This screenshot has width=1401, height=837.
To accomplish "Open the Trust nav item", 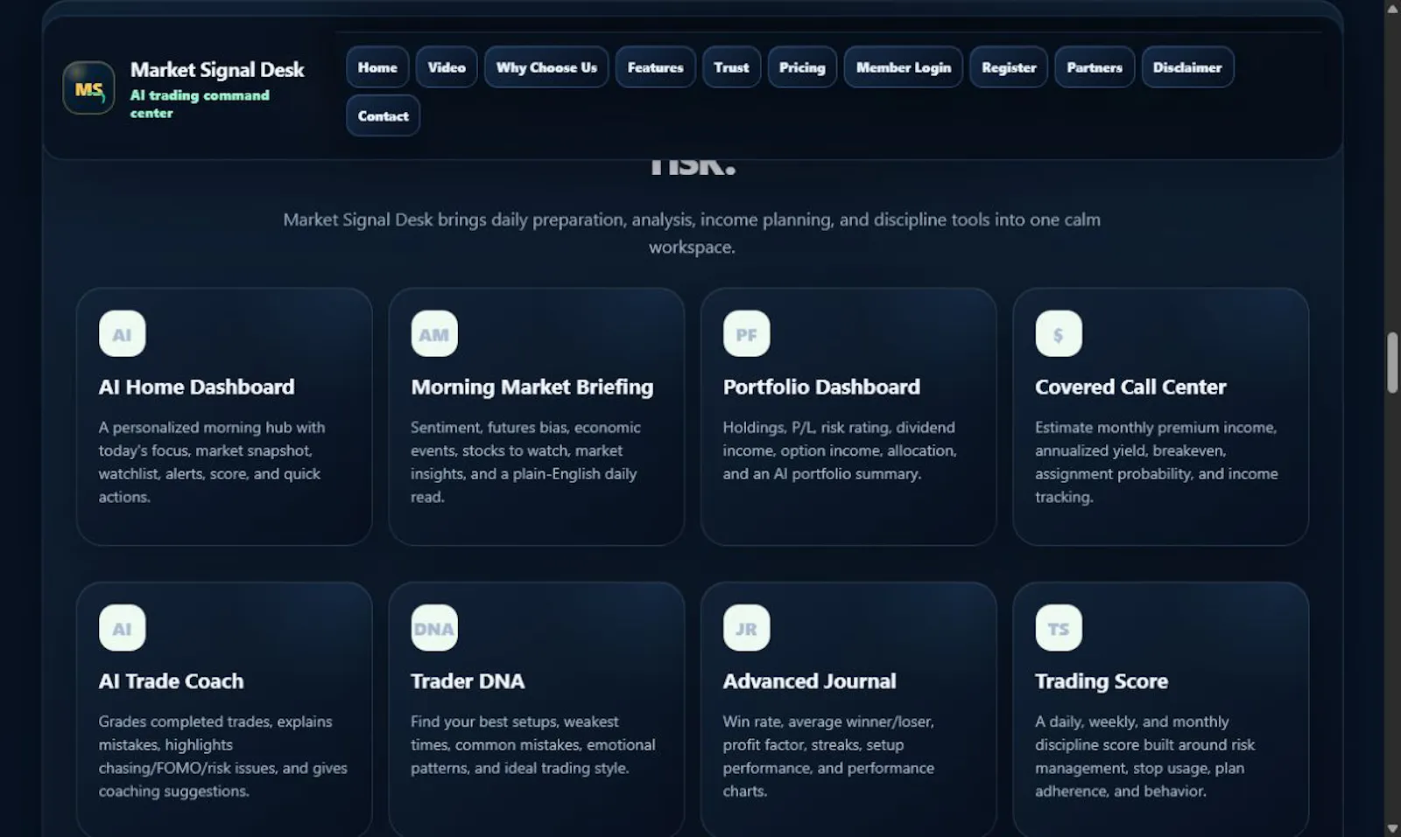I will click(731, 67).
